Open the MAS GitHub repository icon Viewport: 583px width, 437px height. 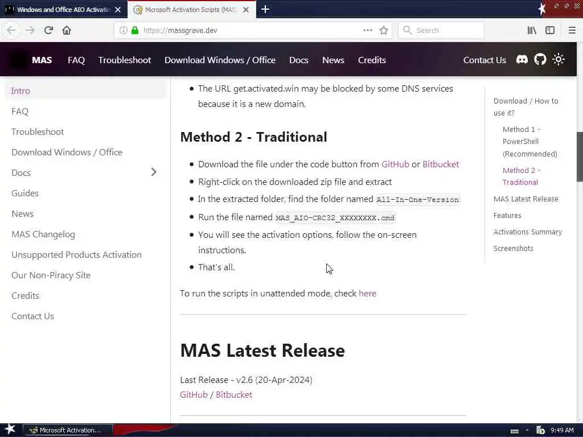(540, 59)
